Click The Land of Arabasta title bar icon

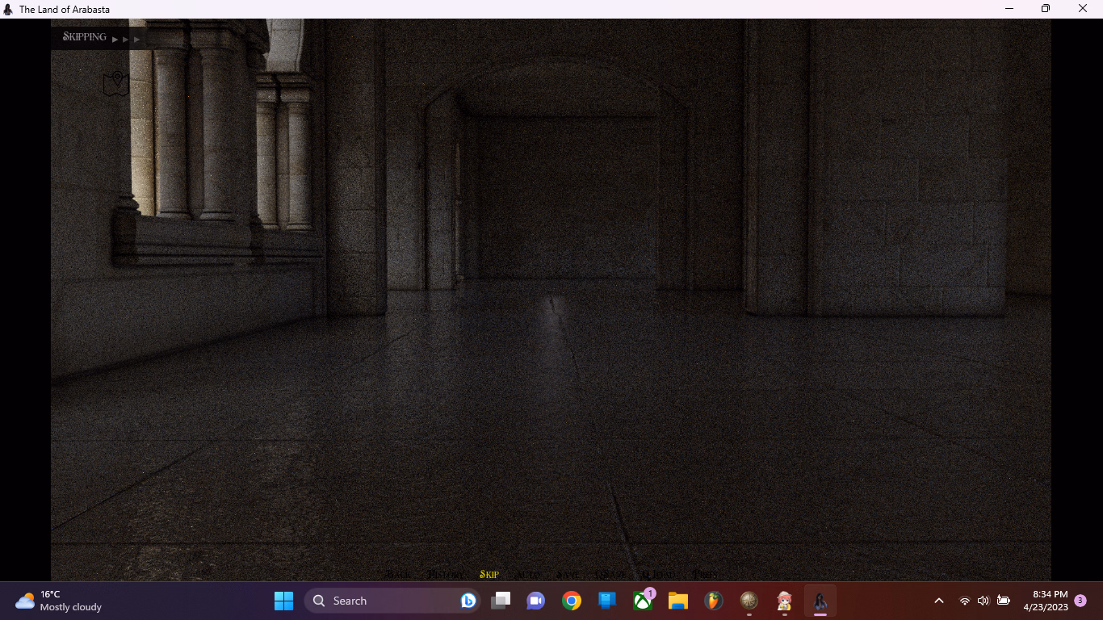[x=9, y=9]
